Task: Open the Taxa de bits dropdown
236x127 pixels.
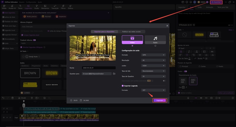Action: point(153,71)
